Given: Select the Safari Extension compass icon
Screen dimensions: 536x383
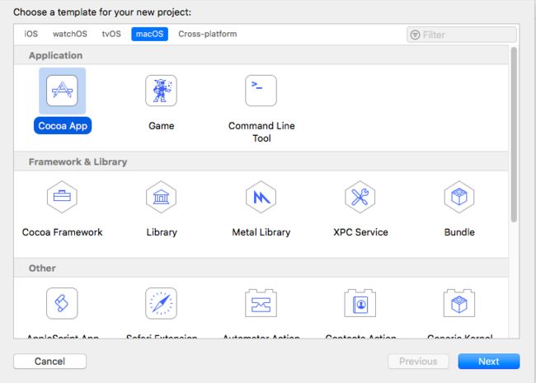Looking at the screenshot, I should [x=161, y=303].
